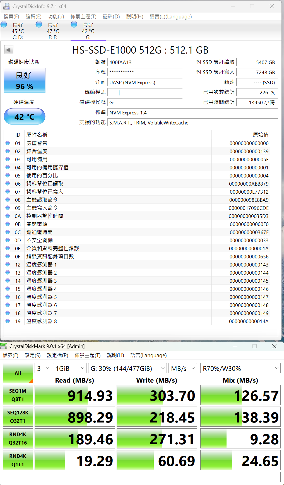Open 設定(S) menu in CrystalDiskMark

[33, 355]
